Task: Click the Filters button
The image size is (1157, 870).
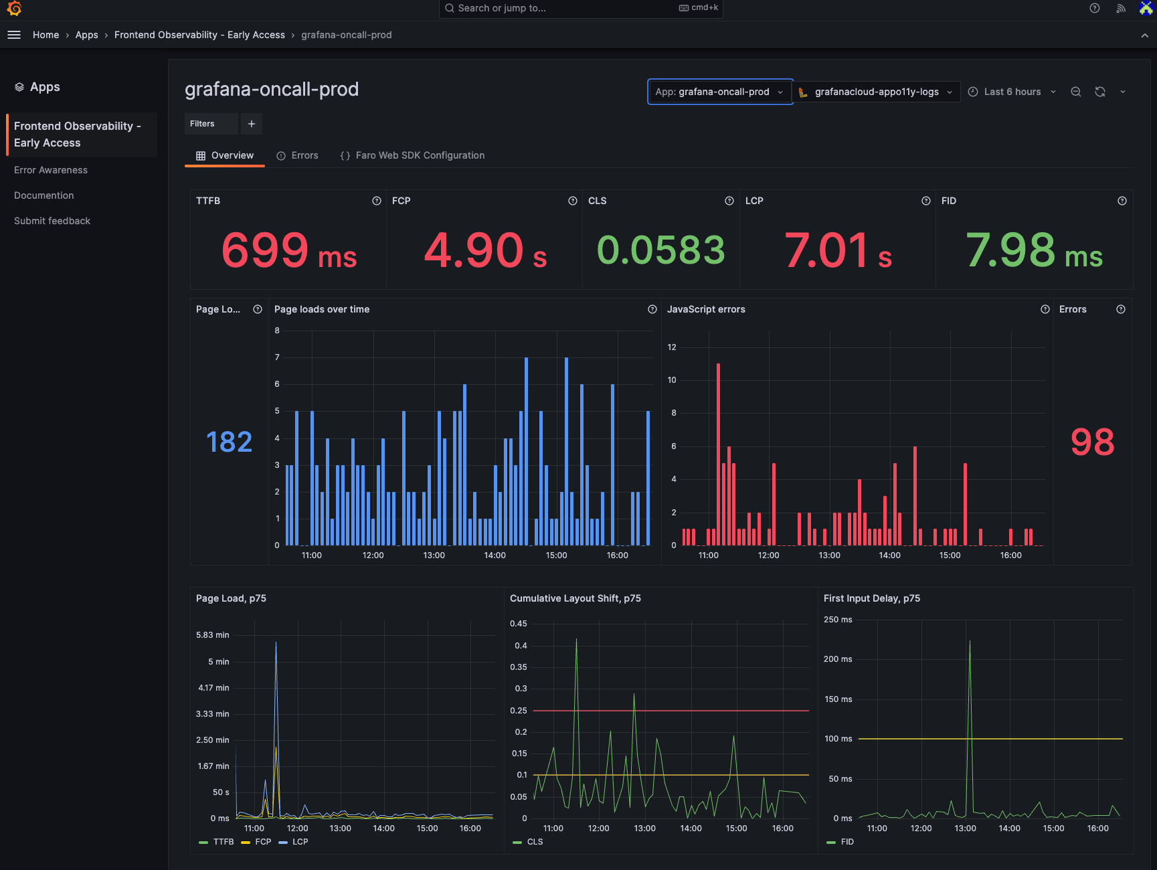Action: click(202, 124)
